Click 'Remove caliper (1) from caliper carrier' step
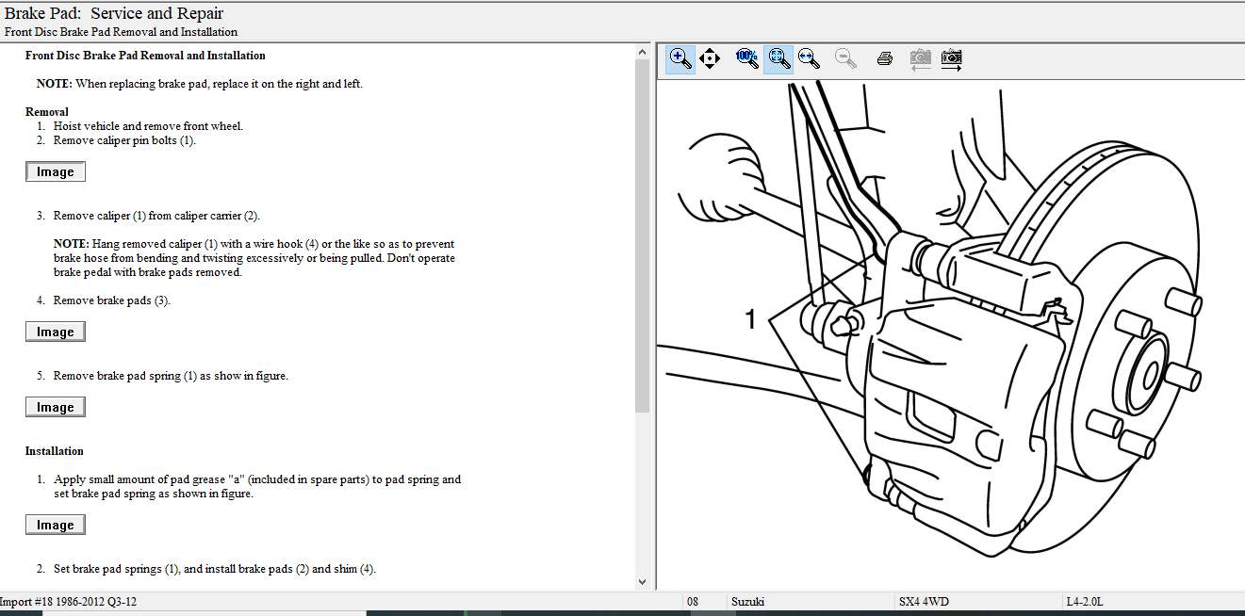This screenshot has width=1245, height=616. (156, 216)
